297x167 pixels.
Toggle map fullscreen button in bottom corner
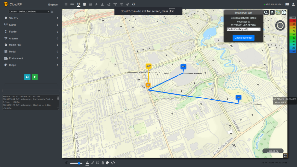[285, 155]
